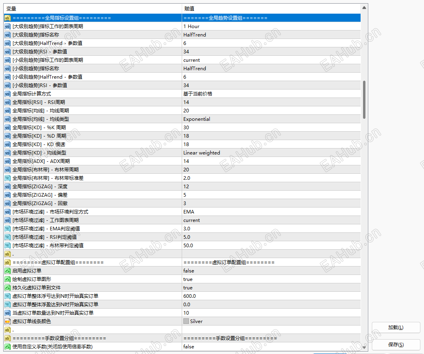Click icon beside 全局指标[均线] - 均线类型
This screenshot has width=424, height=354.
pos(7,119)
